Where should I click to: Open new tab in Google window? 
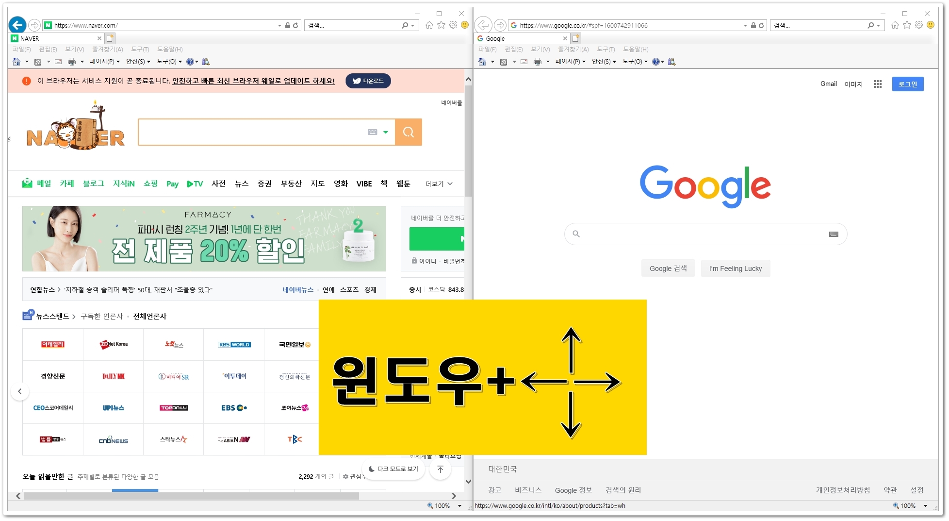(576, 38)
